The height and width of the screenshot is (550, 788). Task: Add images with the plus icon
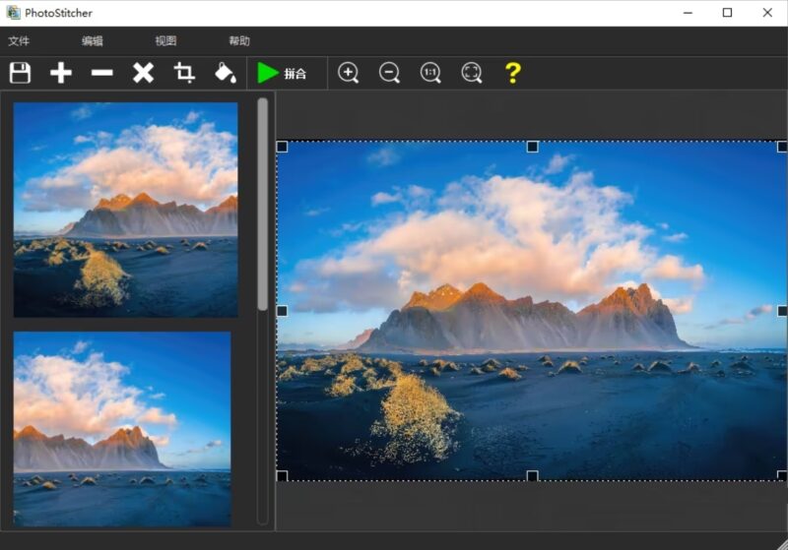coord(61,73)
